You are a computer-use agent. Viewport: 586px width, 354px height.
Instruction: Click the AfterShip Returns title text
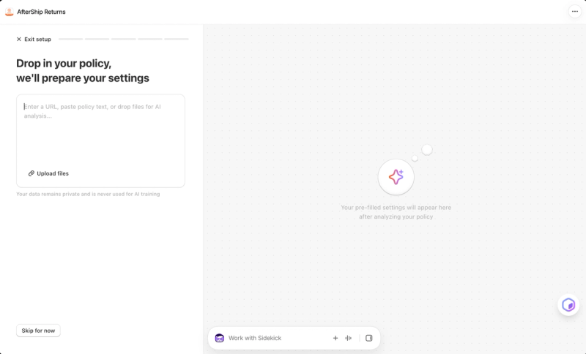tap(42, 12)
